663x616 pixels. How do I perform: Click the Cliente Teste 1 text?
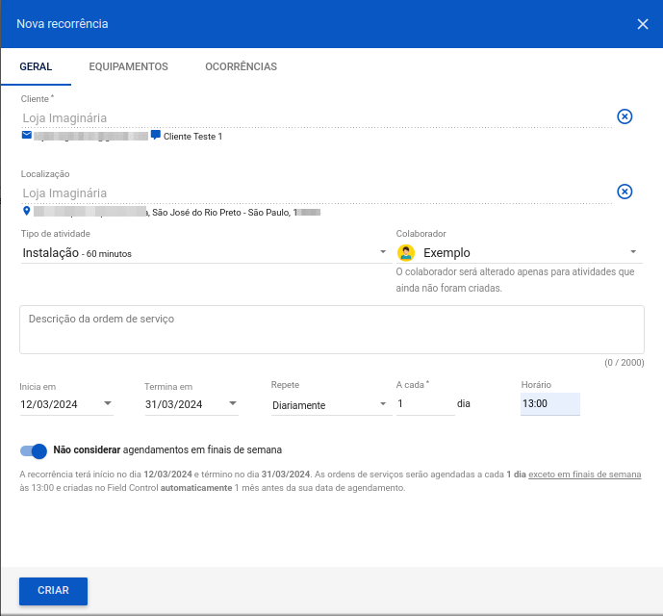(x=192, y=137)
